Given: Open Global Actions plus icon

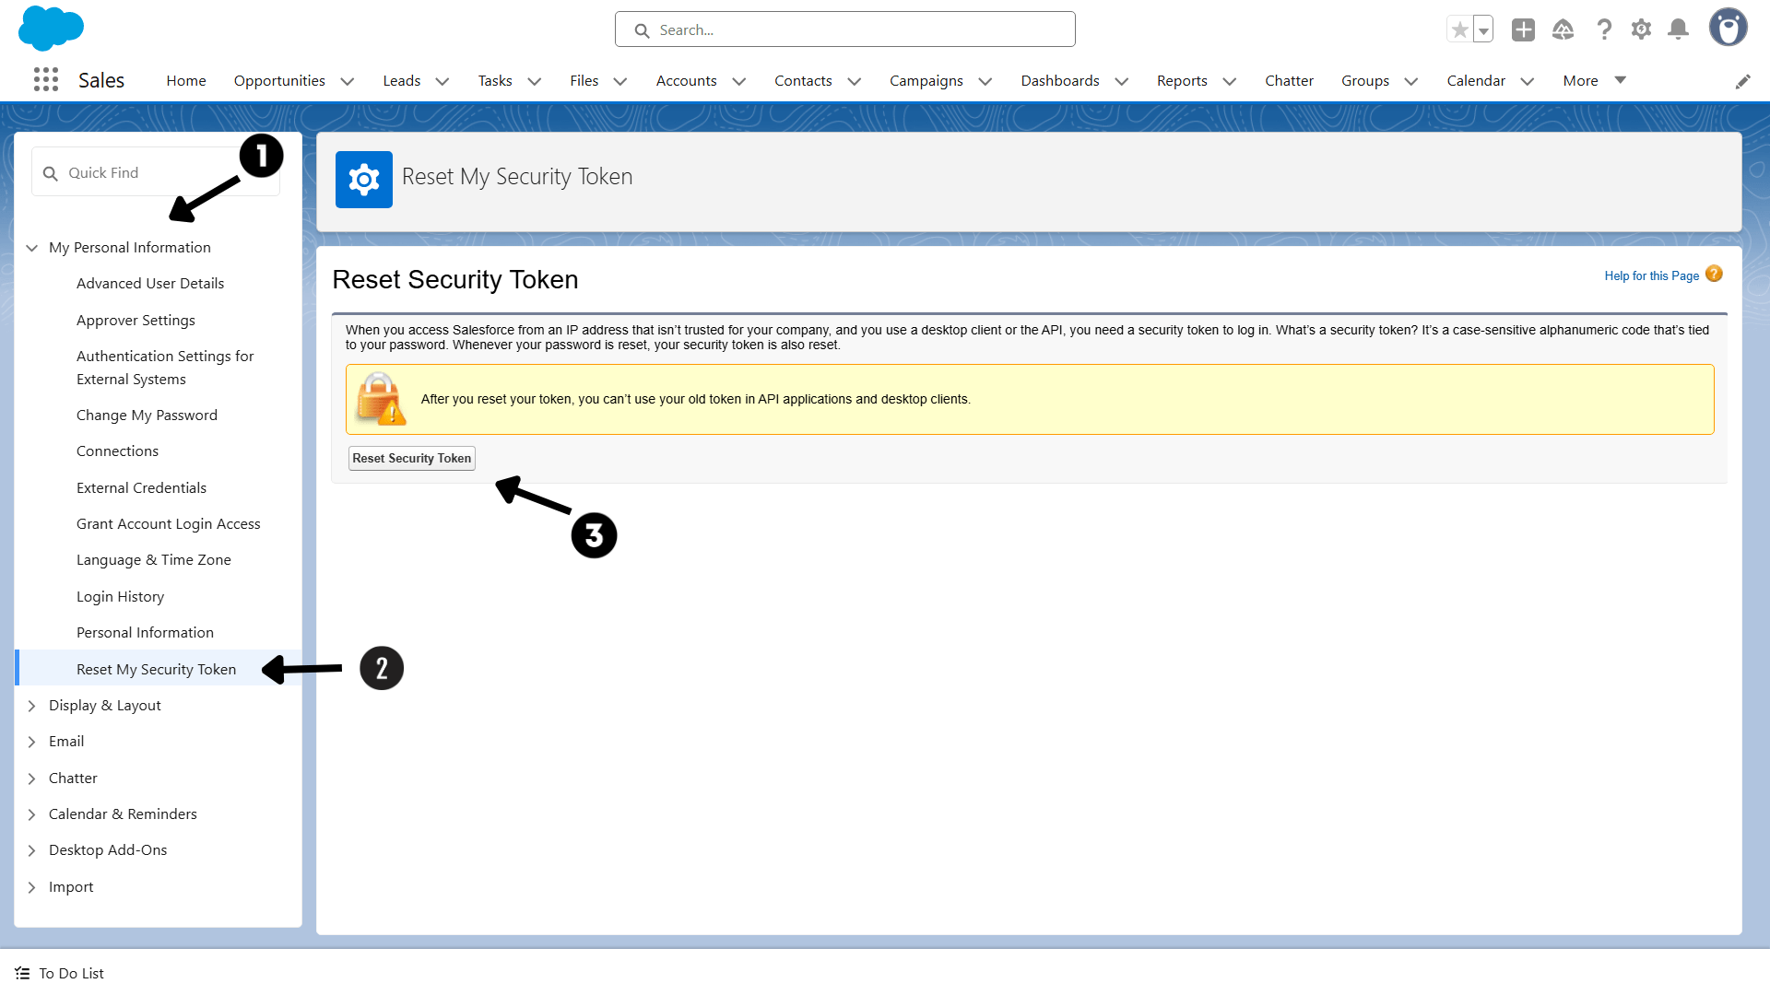Looking at the screenshot, I should (1523, 30).
